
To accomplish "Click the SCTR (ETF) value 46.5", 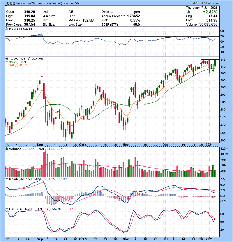I will point(137,24).
